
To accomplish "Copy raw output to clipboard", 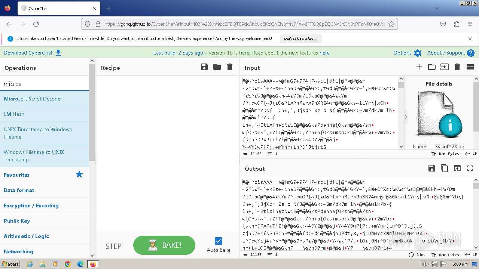I will [x=445, y=168].
